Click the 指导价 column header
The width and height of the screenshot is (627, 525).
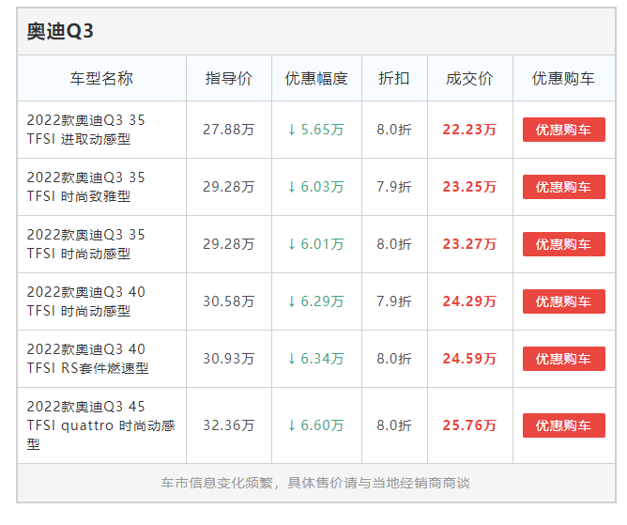click(229, 79)
